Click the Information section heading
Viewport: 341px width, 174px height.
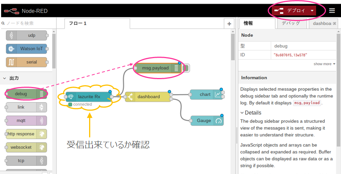tap(254, 78)
